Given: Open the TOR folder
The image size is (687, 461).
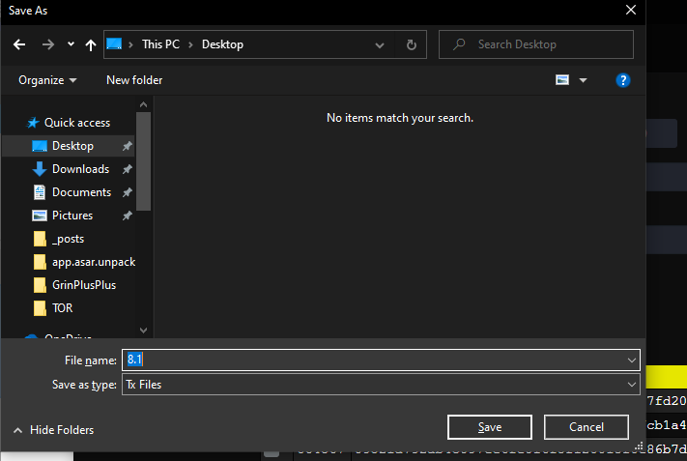Looking at the screenshot, I should coord(62,308).
